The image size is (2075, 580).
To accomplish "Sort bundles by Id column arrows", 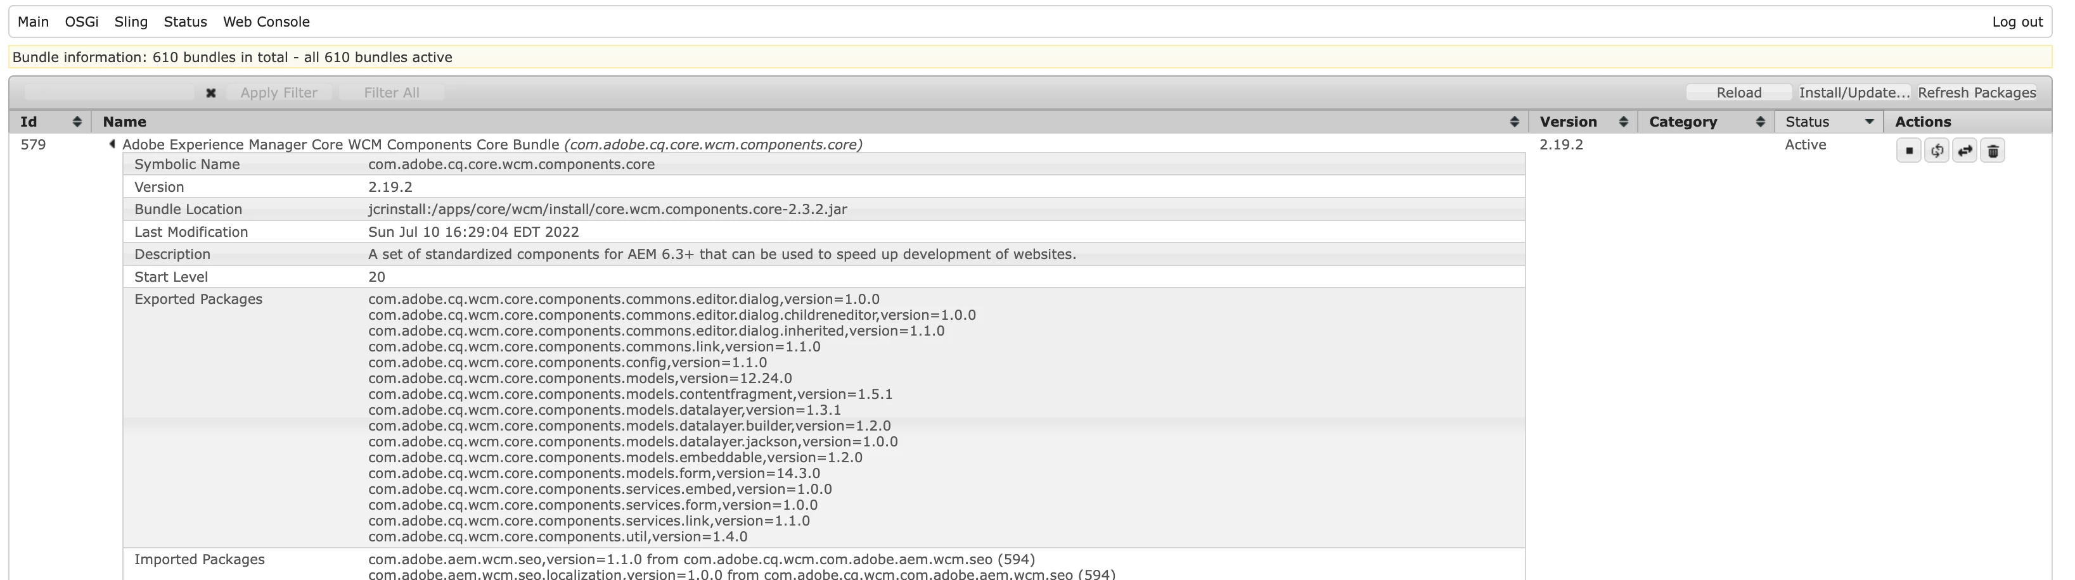I will pyautogui.click(x=77, y=122).
